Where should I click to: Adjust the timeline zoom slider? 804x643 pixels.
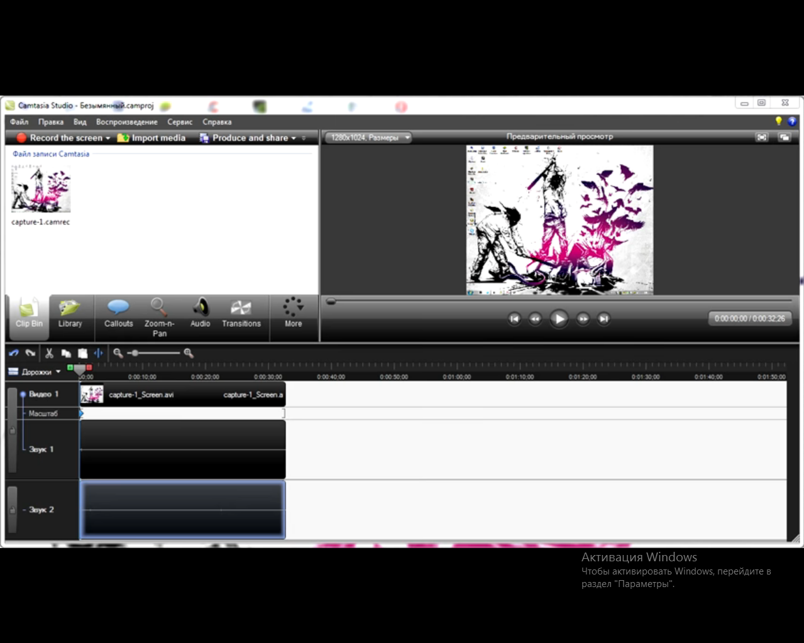pos(135,353)
